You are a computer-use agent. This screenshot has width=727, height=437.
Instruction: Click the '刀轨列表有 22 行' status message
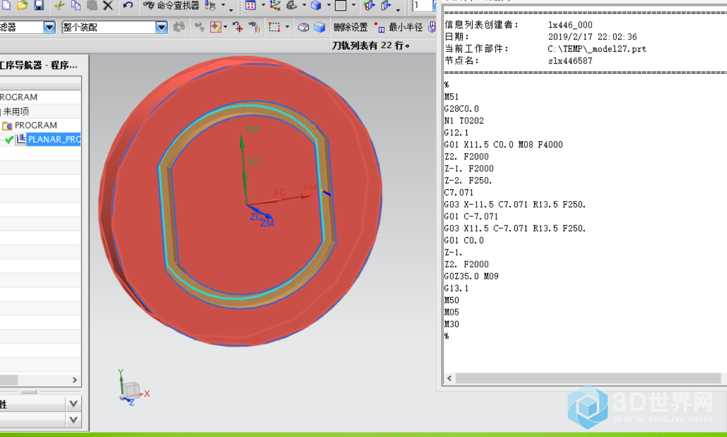[371, 46]
